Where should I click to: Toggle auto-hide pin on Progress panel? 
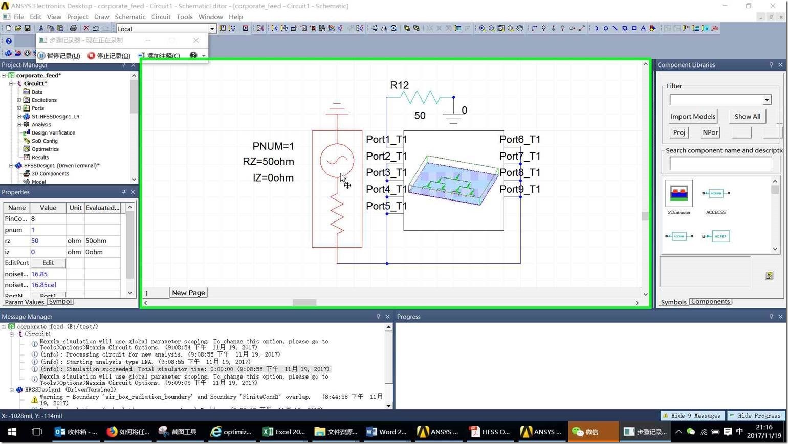pyautogui.click(x=771, y=317)
